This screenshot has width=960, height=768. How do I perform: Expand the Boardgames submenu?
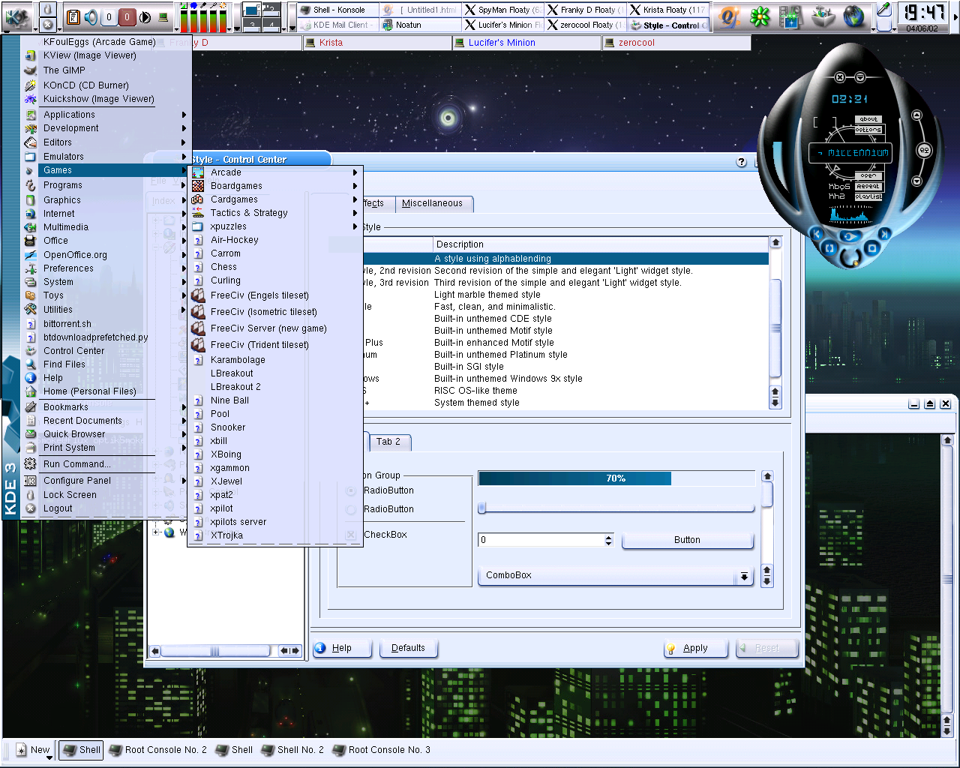(x=274, y=186)
